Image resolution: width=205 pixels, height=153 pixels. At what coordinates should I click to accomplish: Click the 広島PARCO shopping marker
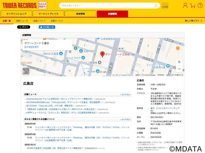pyautogui.click(x=81, y=51)
